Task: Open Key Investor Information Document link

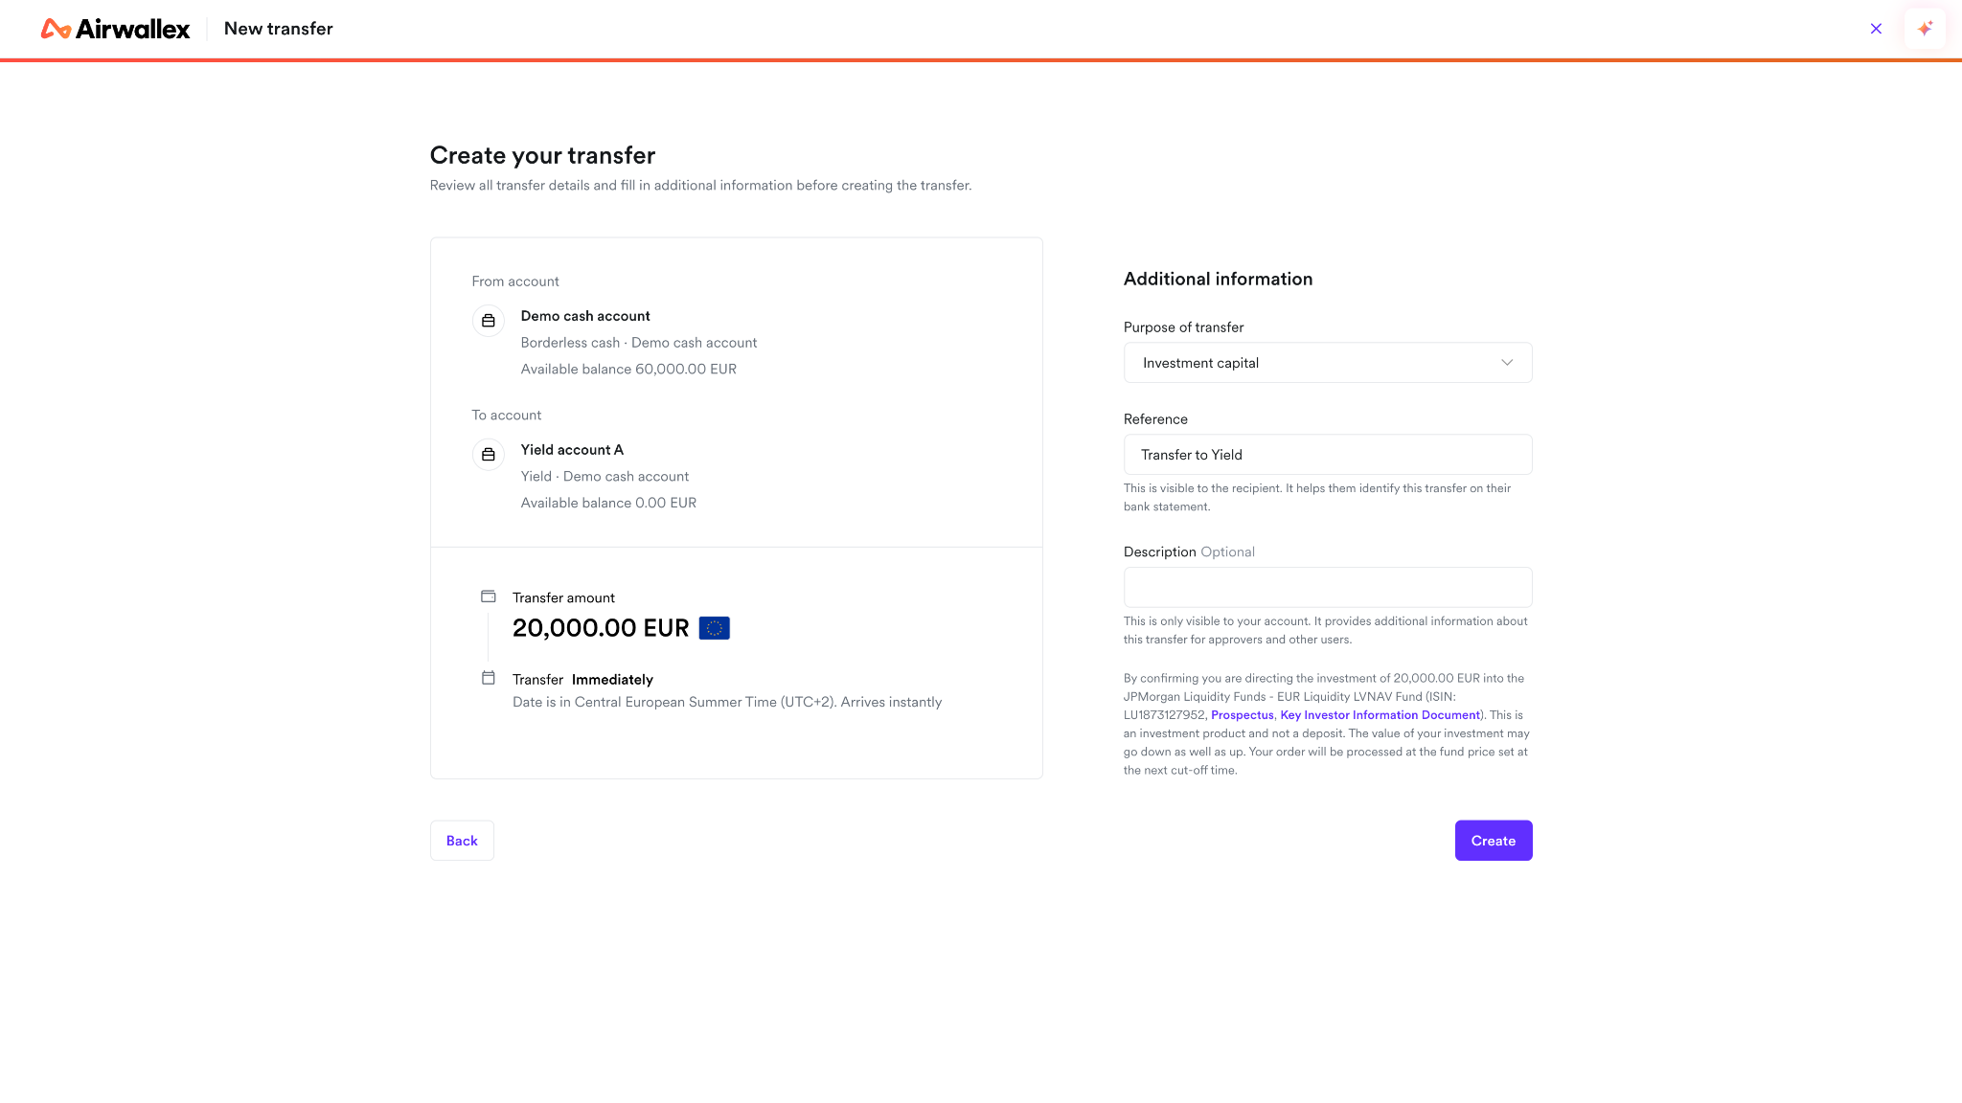Action: (1380, 715)
